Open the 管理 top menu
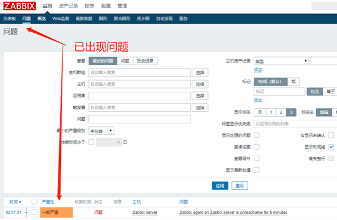The height and width of the screenshot is (220, 337). point(122,6)
